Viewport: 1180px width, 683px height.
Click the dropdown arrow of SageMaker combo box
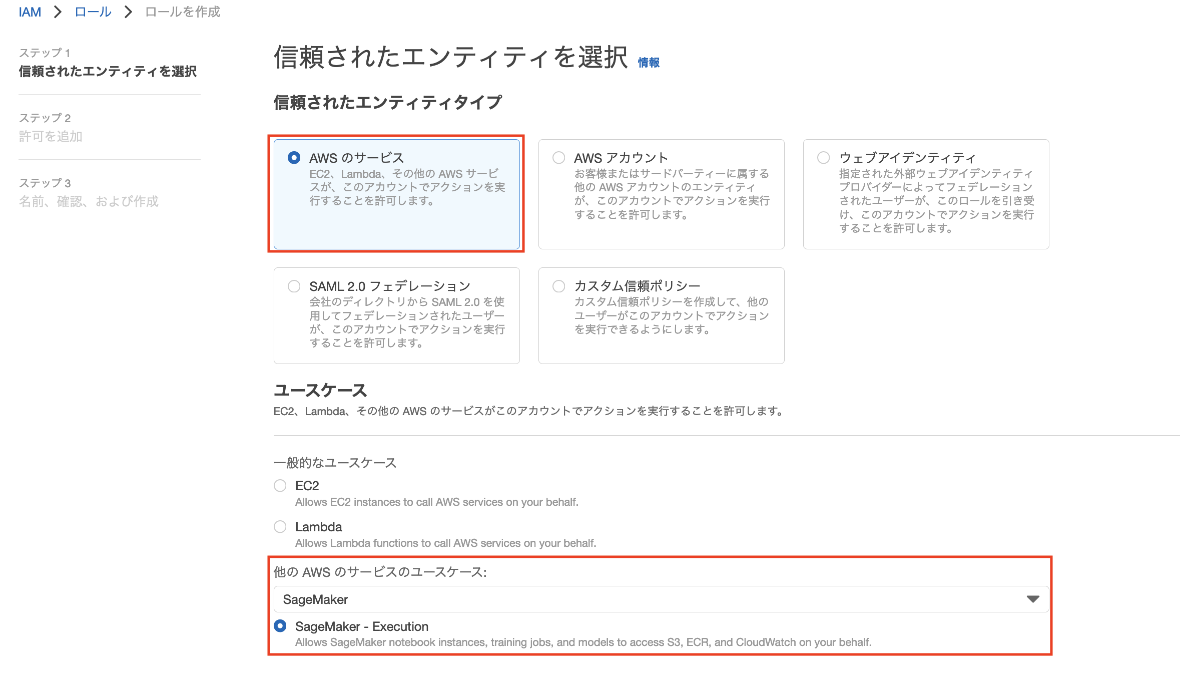1033,599
